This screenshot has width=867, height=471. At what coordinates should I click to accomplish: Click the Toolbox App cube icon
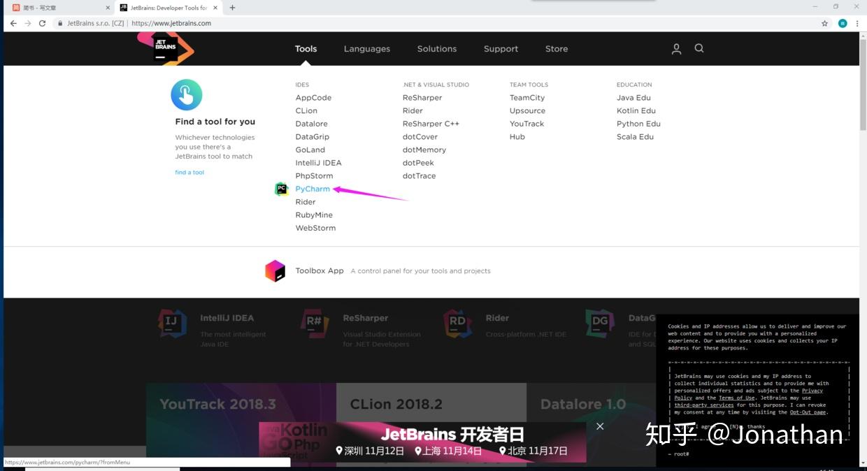pyautogui.click(x=275, y=270)
